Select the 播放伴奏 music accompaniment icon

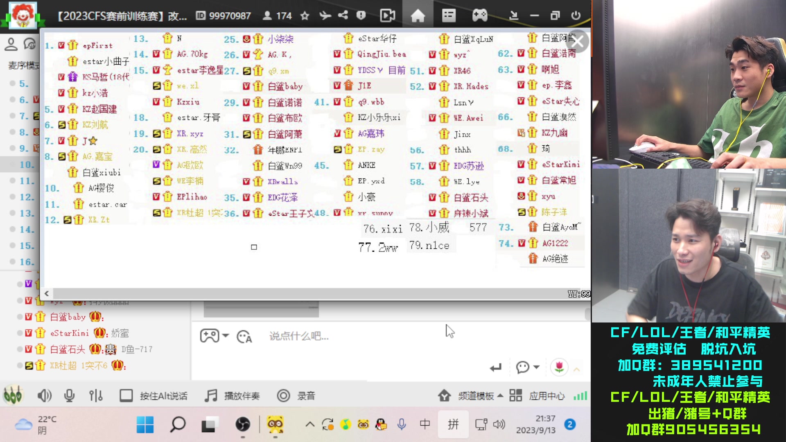click(211, 395)
